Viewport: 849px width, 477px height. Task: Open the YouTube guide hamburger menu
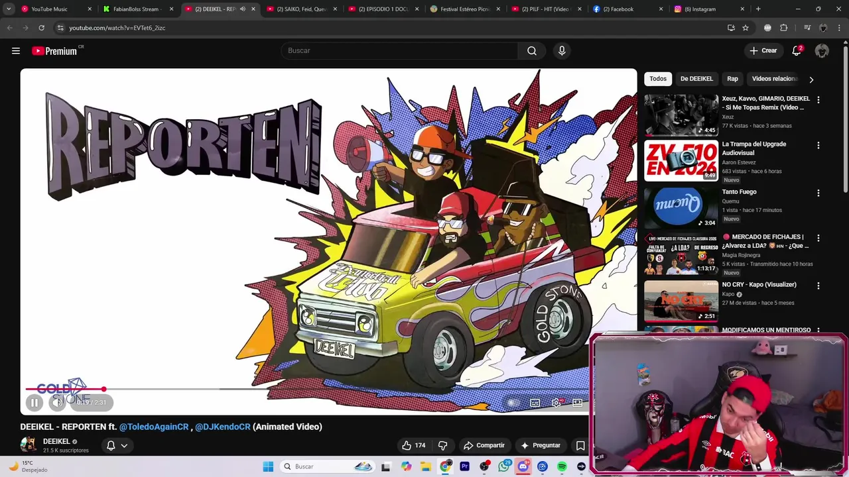(16, 51)
